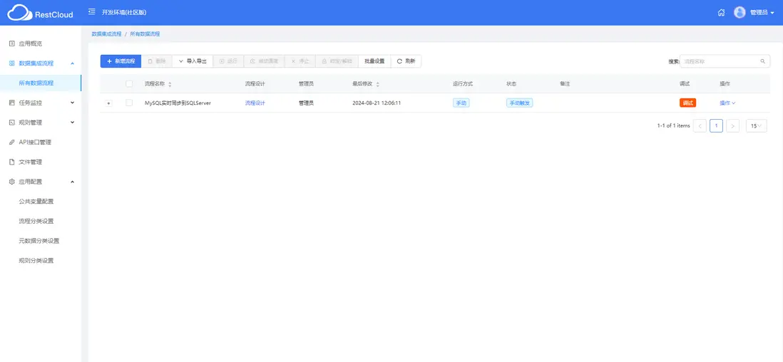Image resolution: width=783 pixels, height=362 pixels.
Task: Click the 批量设置 button
Action: tap(374, 61)
